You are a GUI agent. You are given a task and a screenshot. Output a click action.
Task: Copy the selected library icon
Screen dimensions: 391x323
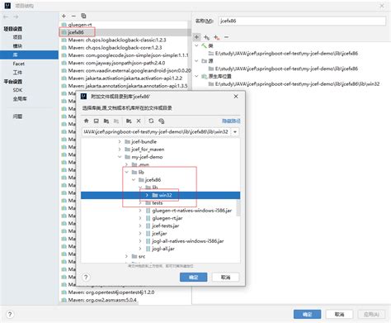tap(83, 16)
